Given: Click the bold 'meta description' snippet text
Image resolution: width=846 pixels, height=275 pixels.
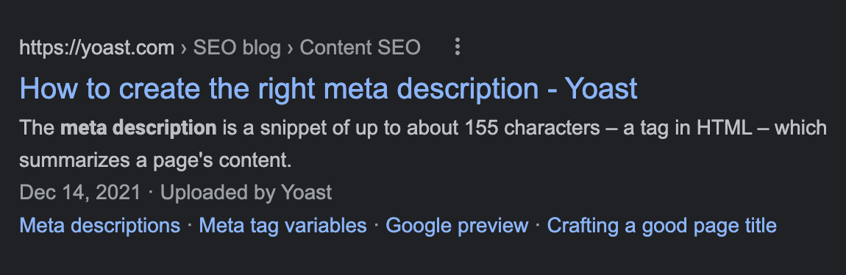Looking at the screenshot, I should pos(138,128).
